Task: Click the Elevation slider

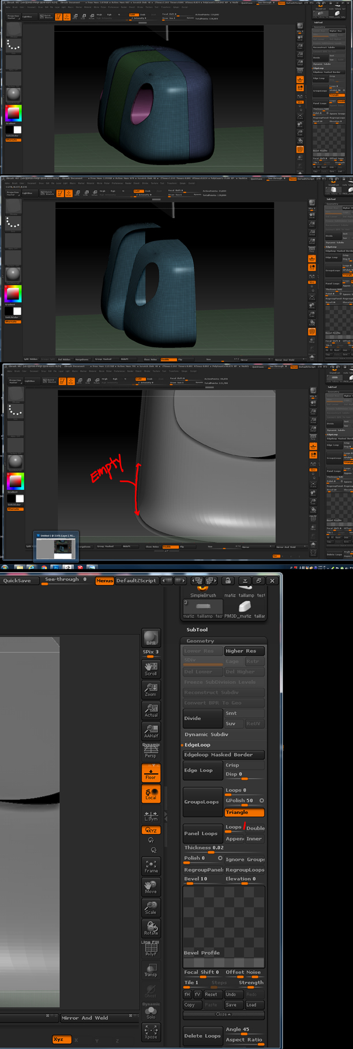Action: click(x=245, y=879)
